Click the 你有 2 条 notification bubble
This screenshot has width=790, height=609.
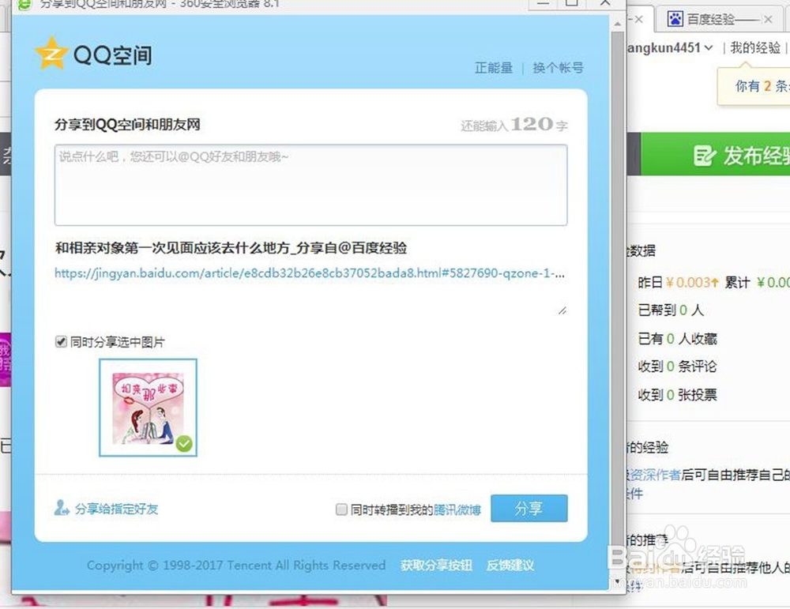753,85
